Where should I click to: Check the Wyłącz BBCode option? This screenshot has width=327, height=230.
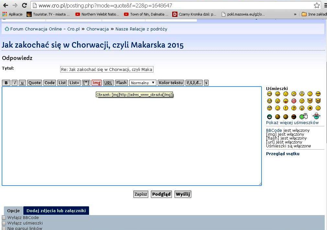point(4,218)
